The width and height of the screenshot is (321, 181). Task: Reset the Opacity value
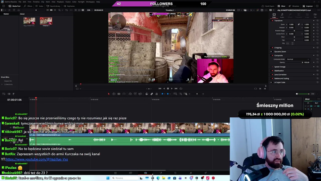(317, 62)
